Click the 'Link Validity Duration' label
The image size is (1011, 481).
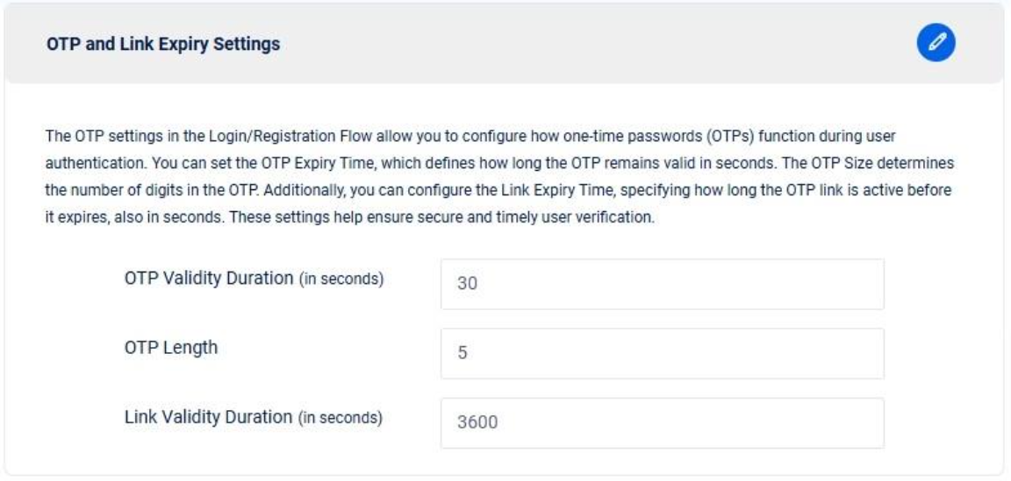point(208,417)
